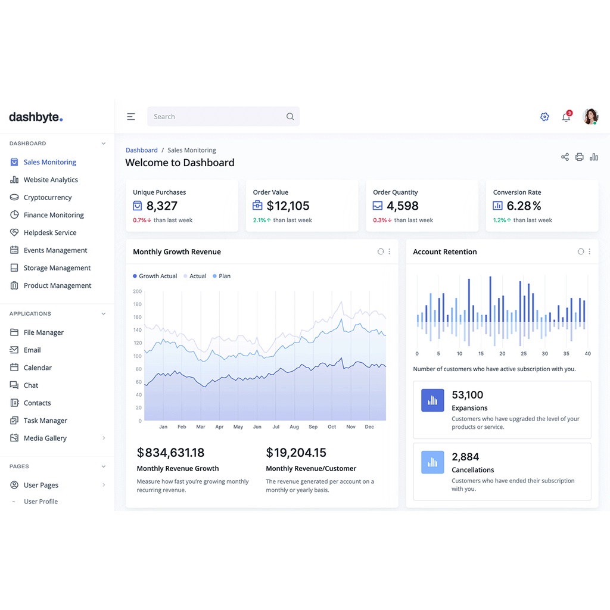The image size is (610, 610).
Task: Open Account Retention more options menu
Action: (x=589, y=252)
